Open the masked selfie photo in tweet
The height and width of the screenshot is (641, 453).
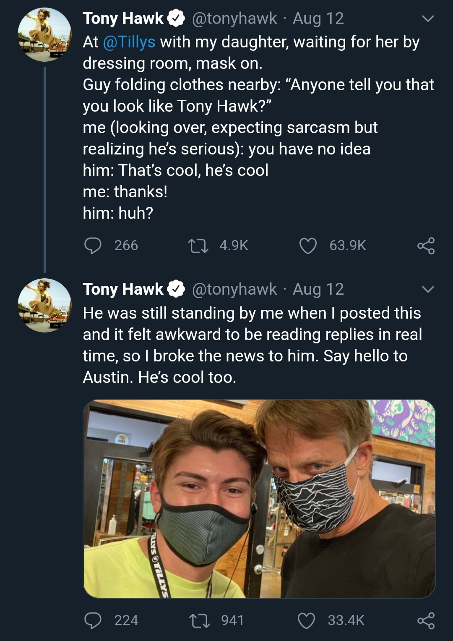point(259,498)
